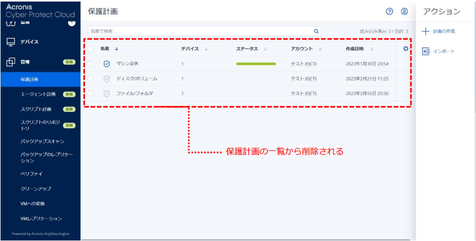Click the インポート action link
The image size is (476, 241).
click(445, 51)
